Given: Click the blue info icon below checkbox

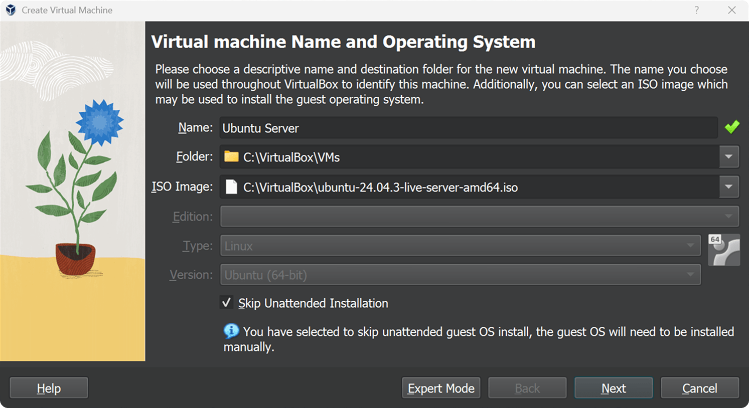Looking at the screenshot, I should 231,331.
